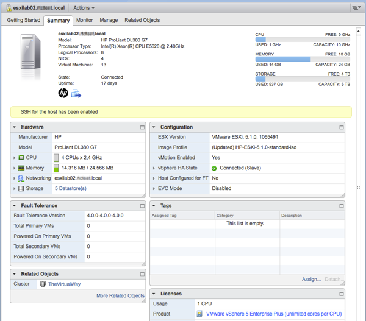Expand the EVC Mode row
The width and height of the screenshot is (366, 321).
[154, 189]
